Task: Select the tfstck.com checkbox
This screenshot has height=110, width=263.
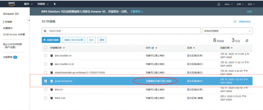Action: pyautogui.click(x=46, y=98)
